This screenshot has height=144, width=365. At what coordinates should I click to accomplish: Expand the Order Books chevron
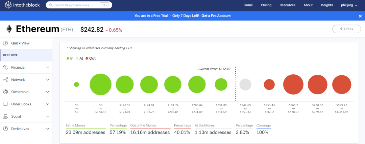48,104
